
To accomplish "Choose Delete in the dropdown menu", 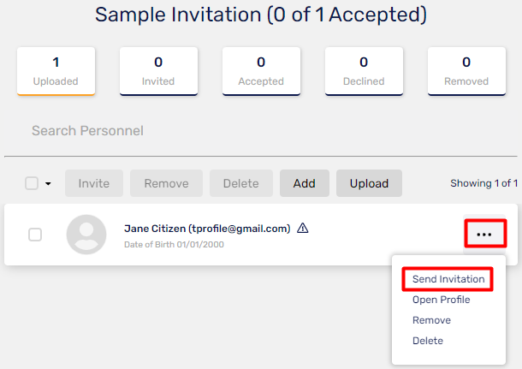I will click(428, 341).
